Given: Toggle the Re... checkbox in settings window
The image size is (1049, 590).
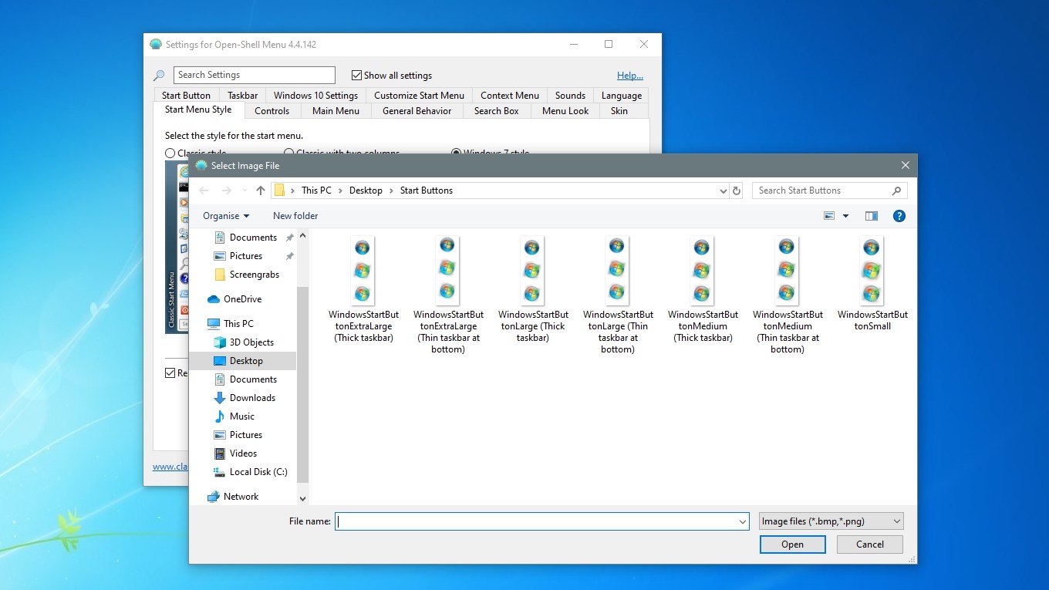Looking at the screenshot, I should pos(170,373).
